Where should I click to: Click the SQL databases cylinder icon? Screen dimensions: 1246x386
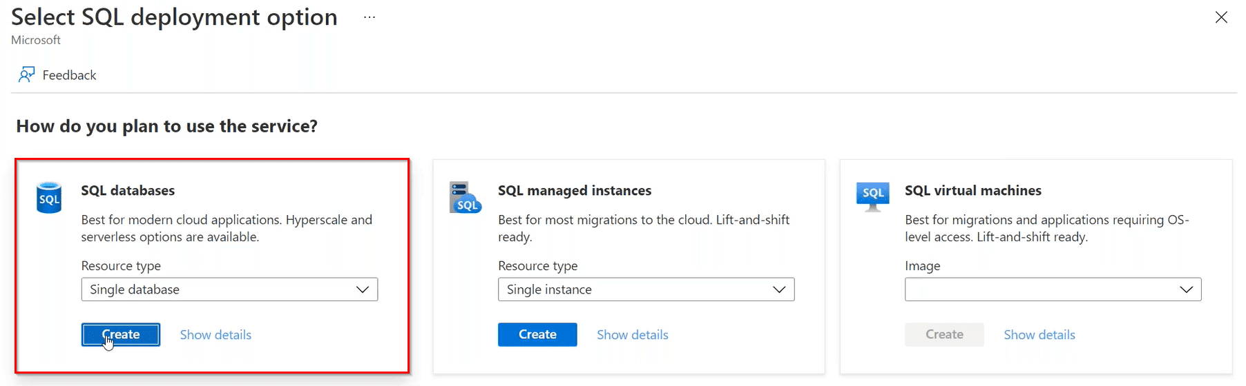49,198
